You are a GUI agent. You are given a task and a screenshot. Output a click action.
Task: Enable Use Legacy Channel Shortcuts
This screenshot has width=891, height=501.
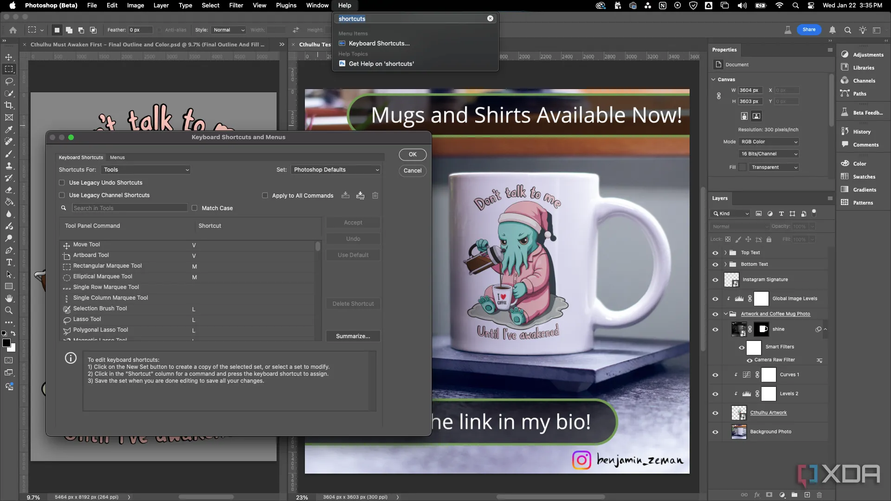pyautogui.click(x=62, y=195)
